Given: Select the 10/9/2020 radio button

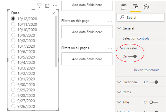Looking at the screenshot, I should coord(13,35).
